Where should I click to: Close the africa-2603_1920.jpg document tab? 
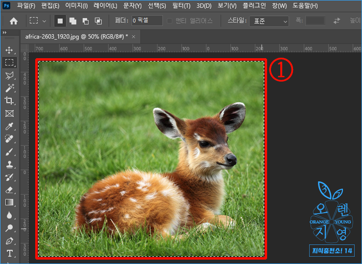134,37
